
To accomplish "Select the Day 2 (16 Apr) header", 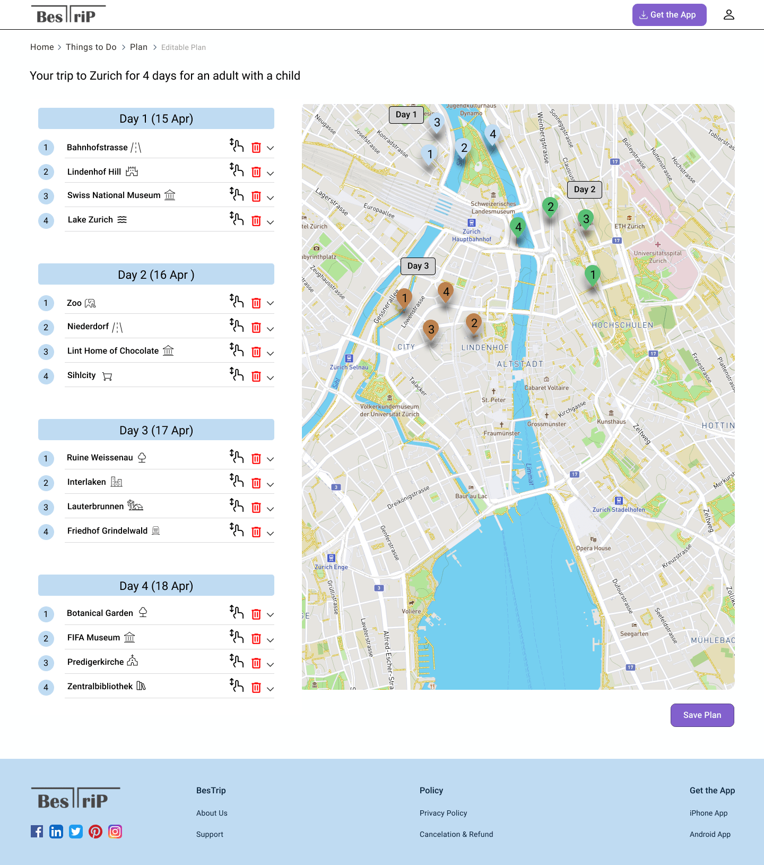I will tap(156, 275).
